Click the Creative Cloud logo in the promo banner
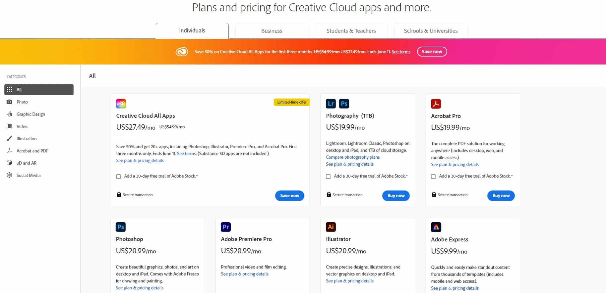 182,52
